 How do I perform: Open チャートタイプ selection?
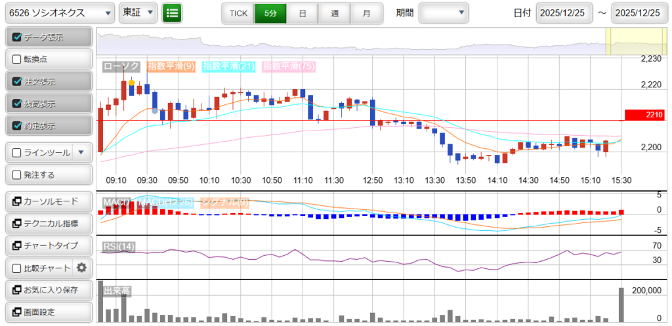click(49, 245)
